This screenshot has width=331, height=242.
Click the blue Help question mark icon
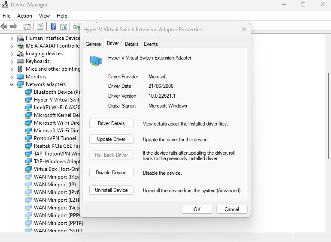click(x=53, y=26)
